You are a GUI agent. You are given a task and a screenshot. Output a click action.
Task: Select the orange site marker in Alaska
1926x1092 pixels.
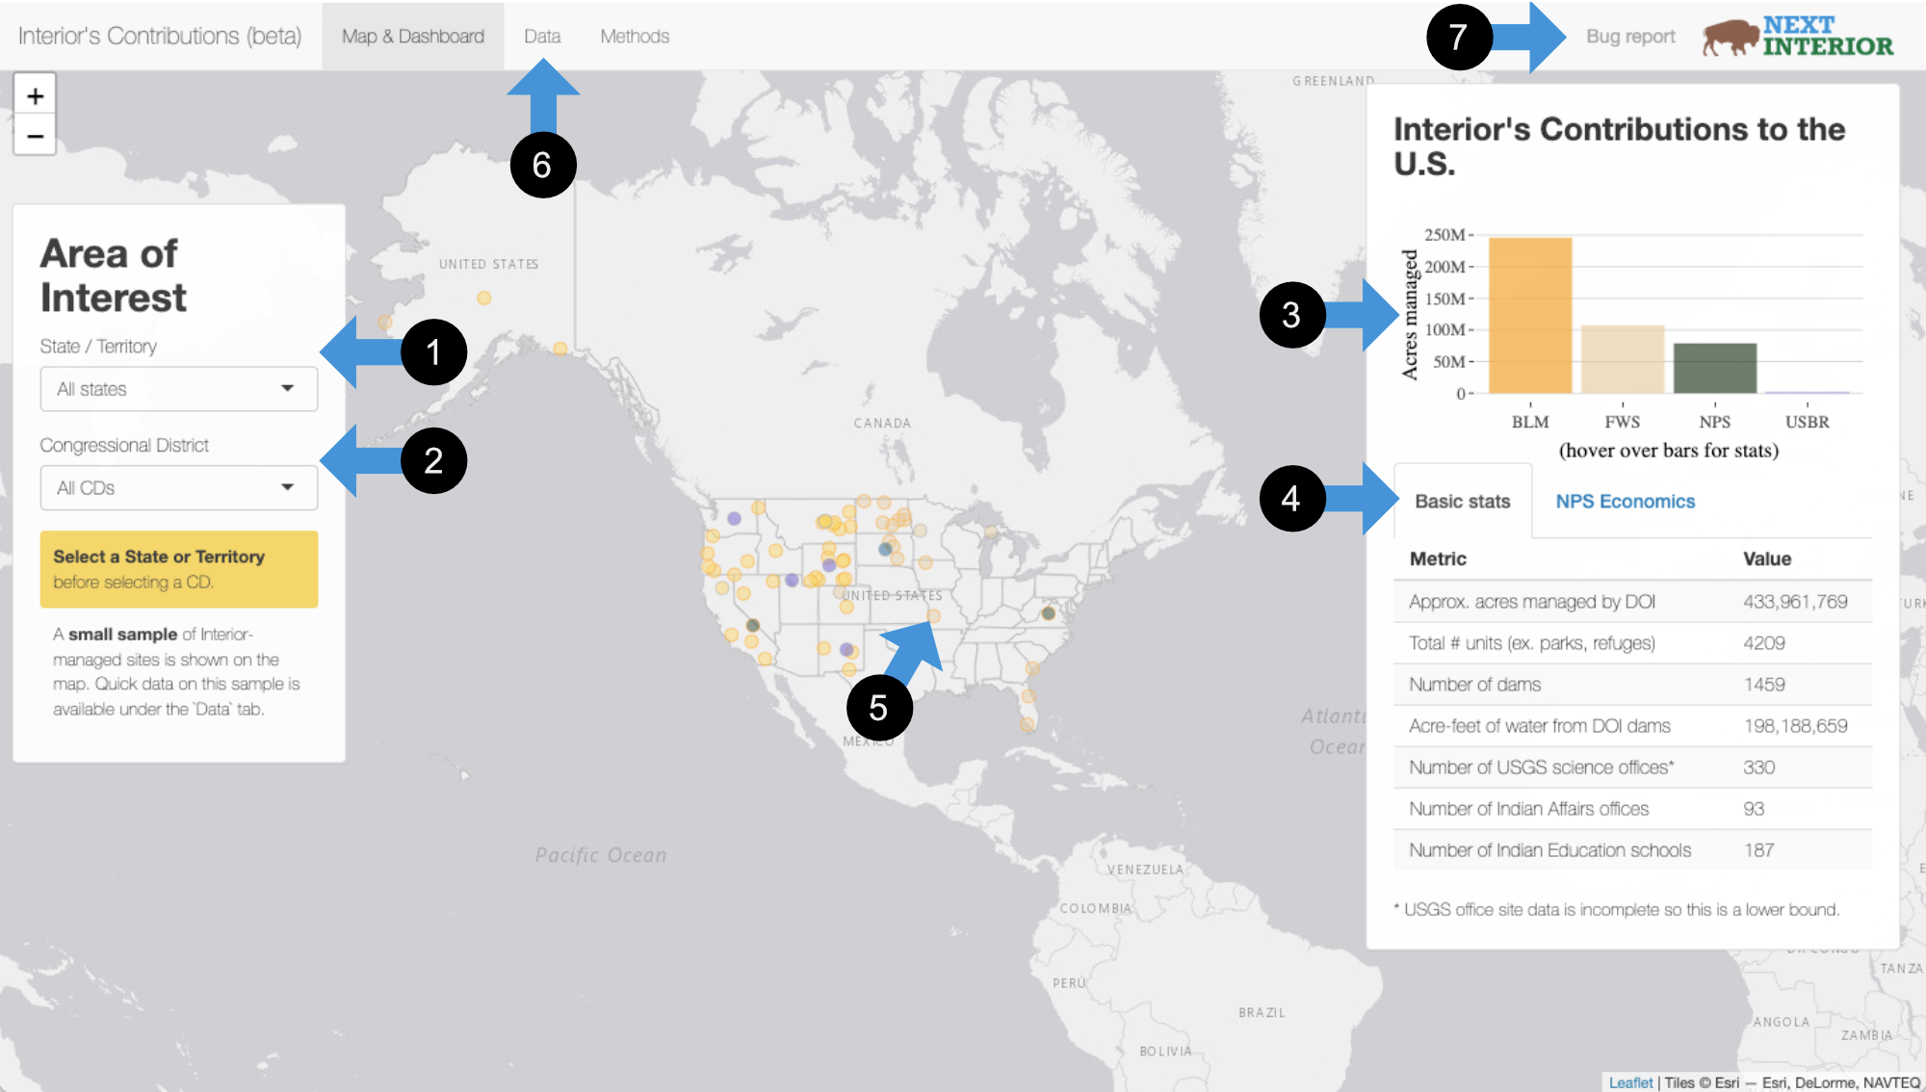tap(482, 299)
